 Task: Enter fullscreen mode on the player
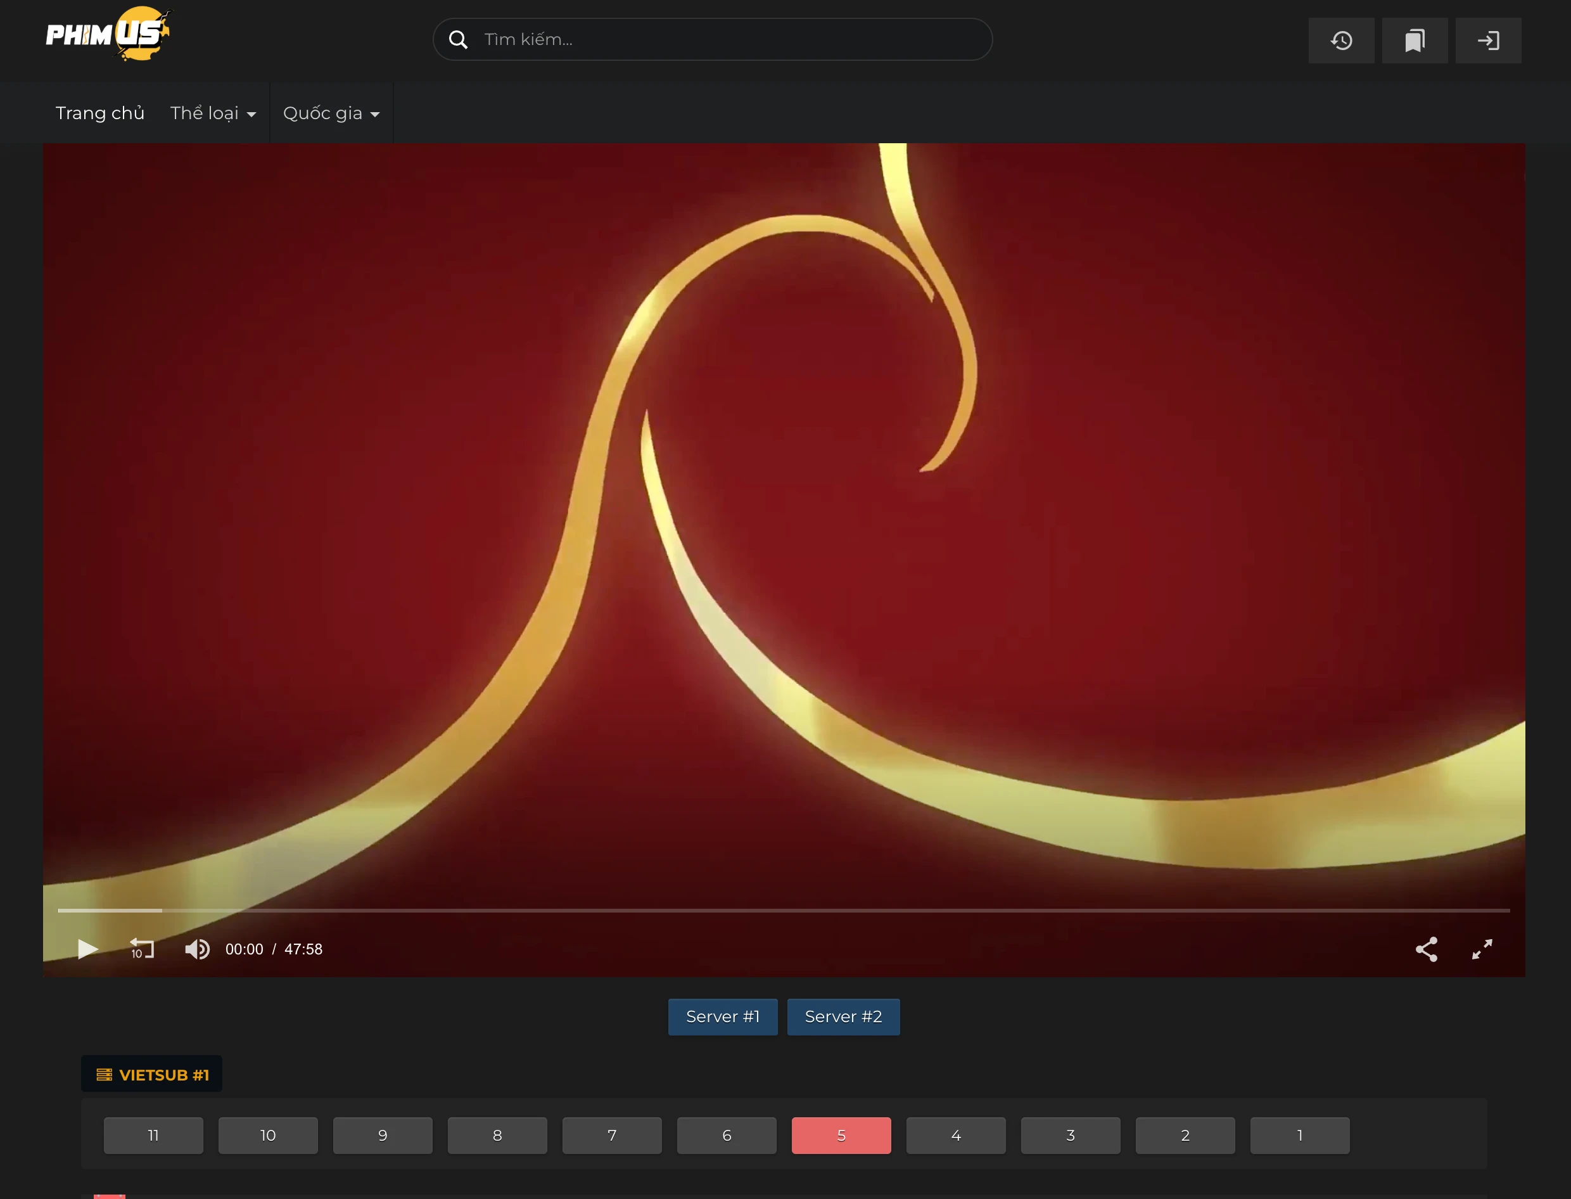tap(1481, 949)
